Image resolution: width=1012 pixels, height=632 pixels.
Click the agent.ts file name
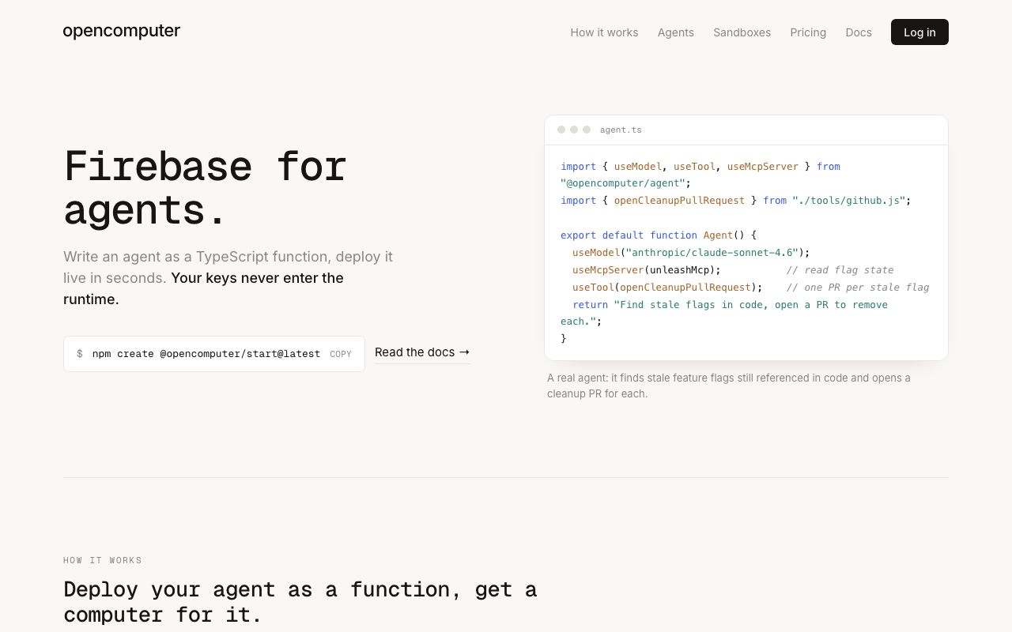click(x=621, y=130)
